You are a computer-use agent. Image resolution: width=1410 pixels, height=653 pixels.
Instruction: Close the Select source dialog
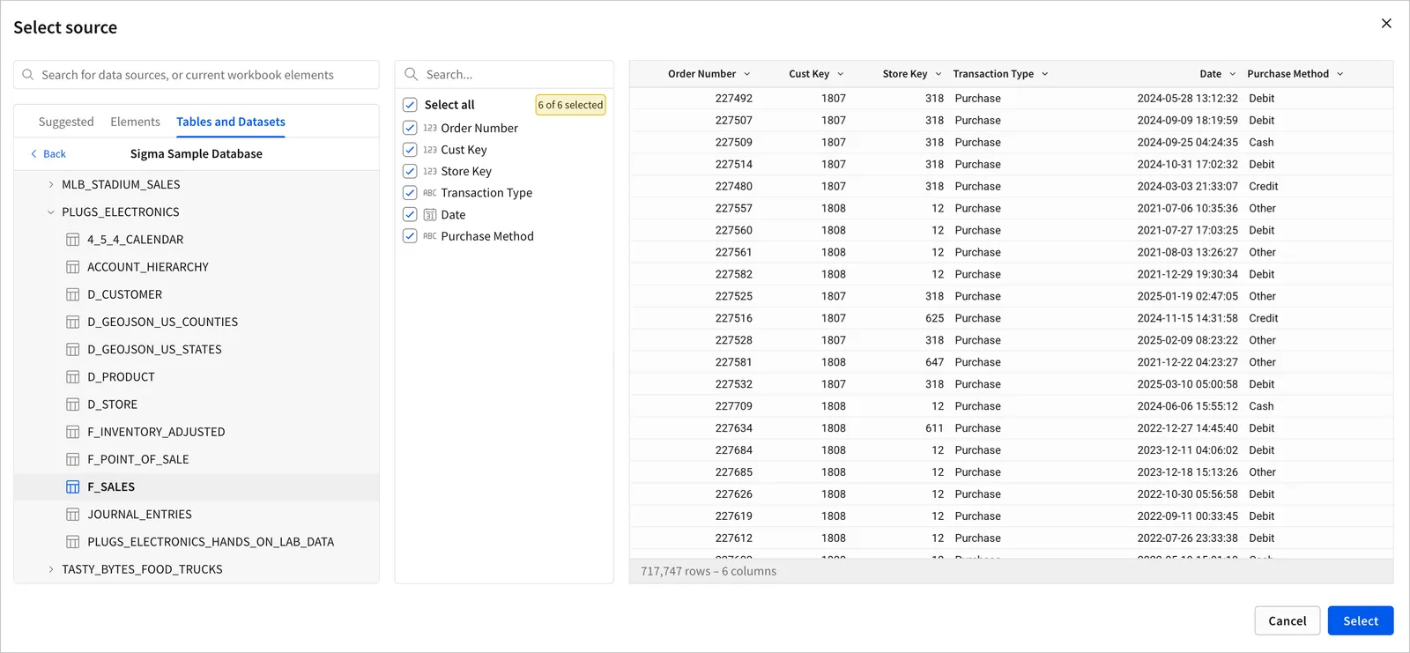pyautogui.click(x=1386, y=24)
